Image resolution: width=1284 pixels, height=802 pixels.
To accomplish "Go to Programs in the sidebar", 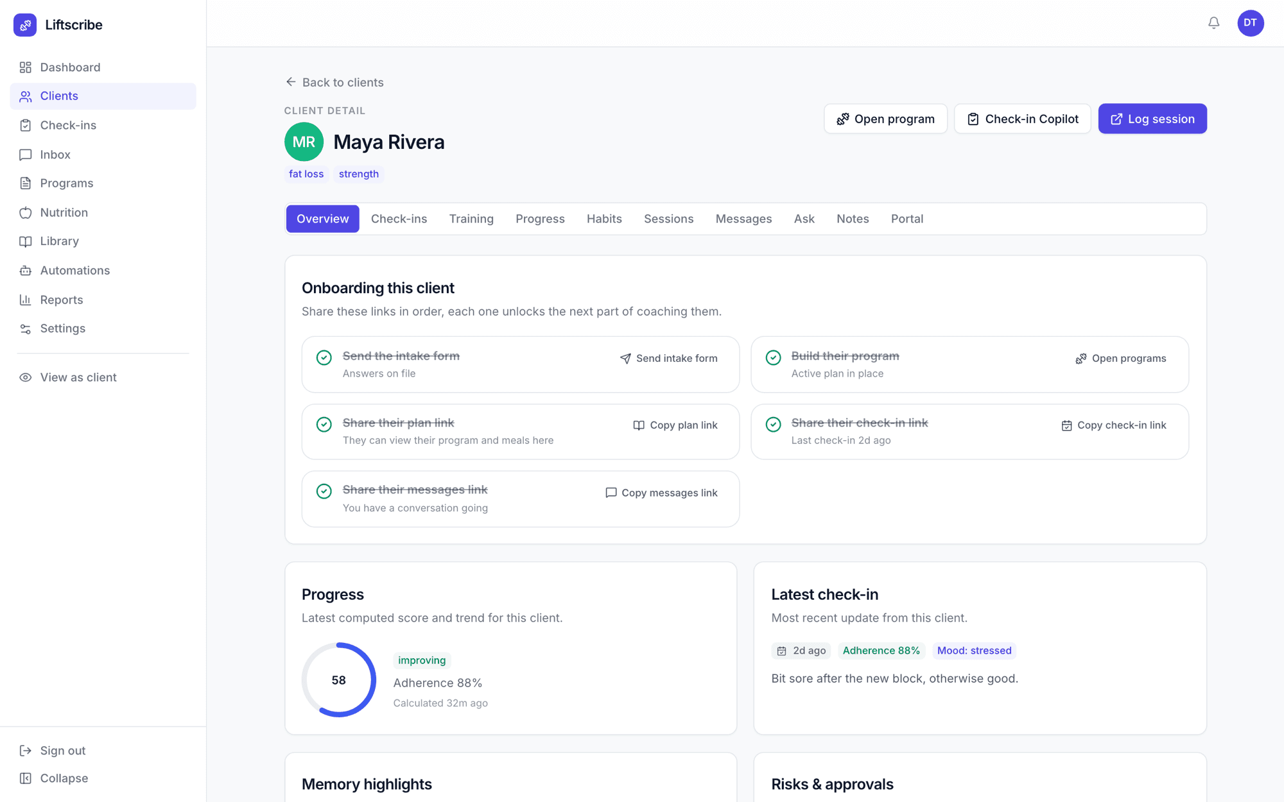I will point(103,183).
